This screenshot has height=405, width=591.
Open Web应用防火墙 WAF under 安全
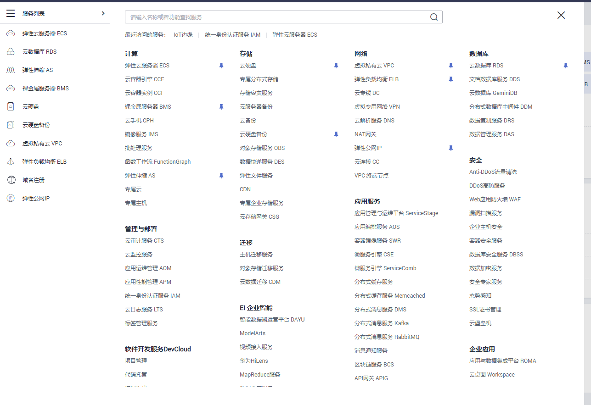pyautogui.click(x=495, y=199)
